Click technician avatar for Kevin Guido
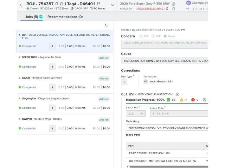The height and width of the screenshot is (168, 225). click(x=146, y=81)
